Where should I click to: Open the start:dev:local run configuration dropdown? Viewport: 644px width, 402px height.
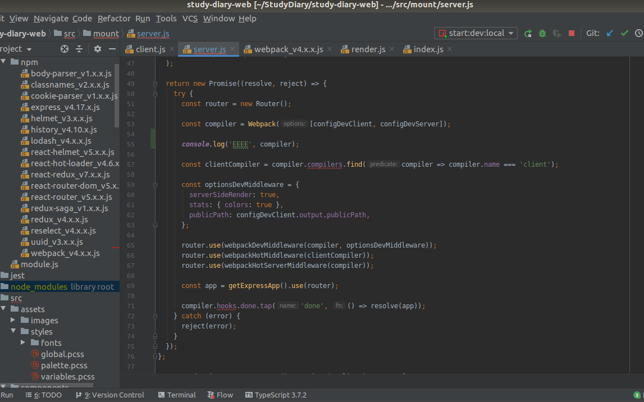[476, 33]
